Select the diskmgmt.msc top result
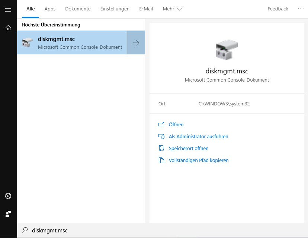This screenshot has width=308, height=238. [x=72, y=42]
